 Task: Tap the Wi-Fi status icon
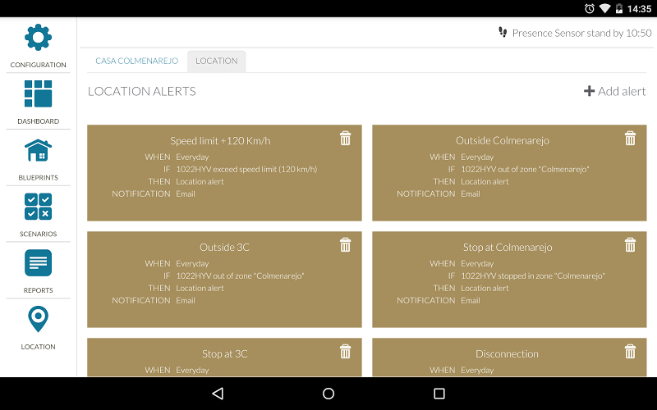click(604, 8)
